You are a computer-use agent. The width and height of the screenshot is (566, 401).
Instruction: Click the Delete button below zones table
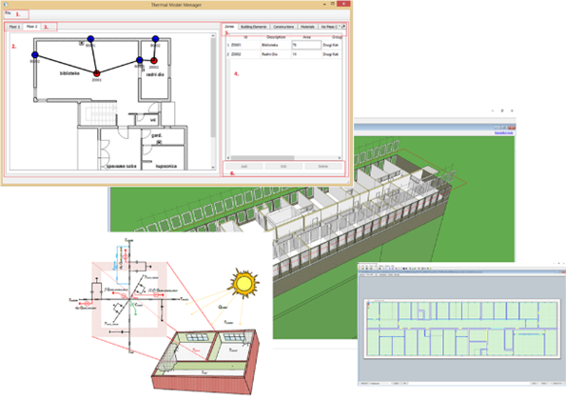pyautogui.click(x=323, y=167)
